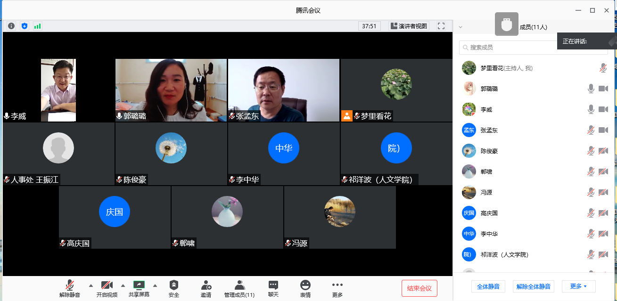This screenshot has width=617, height=301.
Task: Select 郸啸 vase avatar tile
Action: [x=227, y=217]
